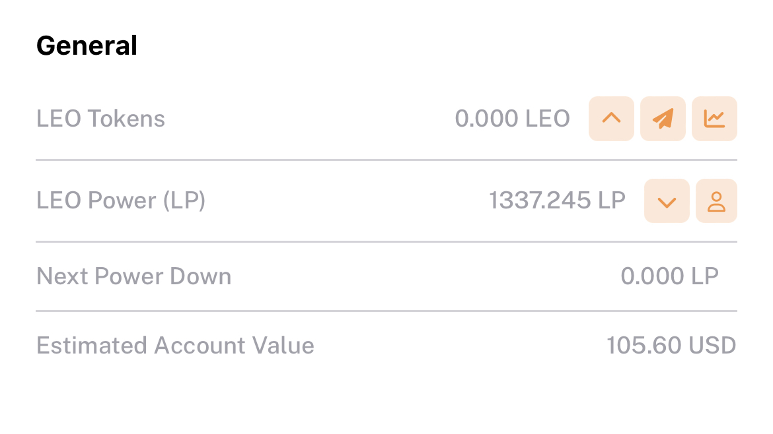Click the divider below Next Power Down row
Image resolution: width=773 pixels, height=434 pixels.
pyautogui.click(x=386, y=311)
